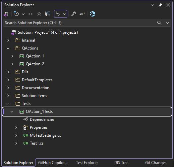Expand the QAction_1 project
Image resolution: width=174 pixels, height=167 pixels.
tap(12, 56)
